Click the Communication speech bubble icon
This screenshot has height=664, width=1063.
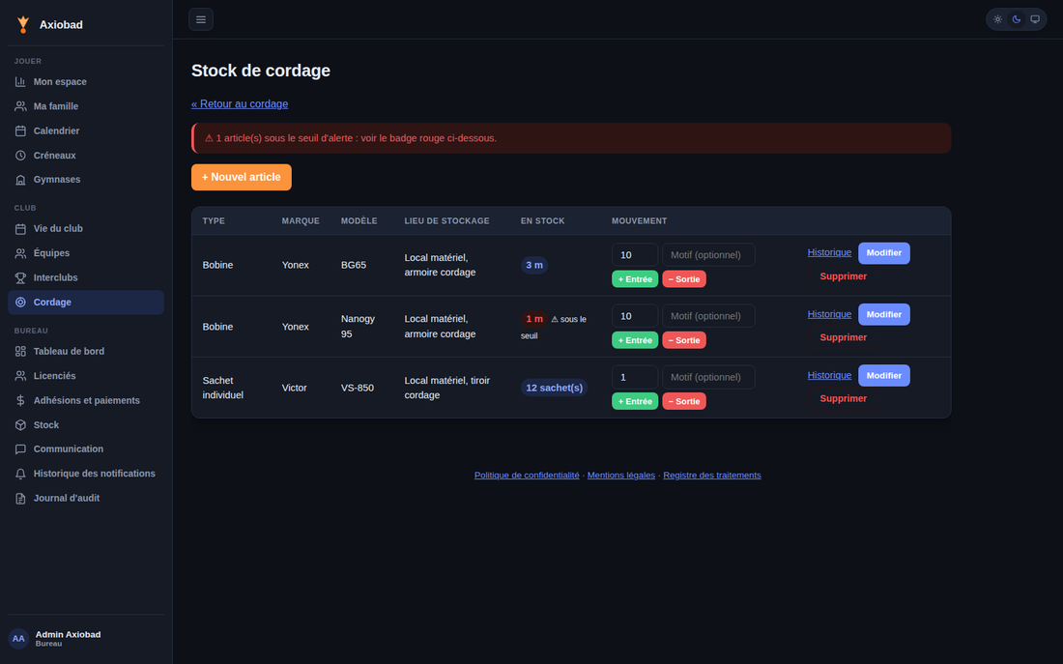click(20, 449)
